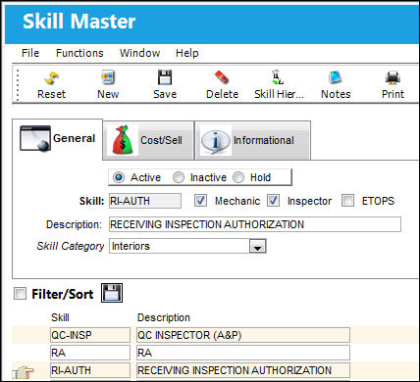Click RECEIVING INSPECTION AUTHORIZATION list description cell

pyautogui.click(x=243, y=370)
